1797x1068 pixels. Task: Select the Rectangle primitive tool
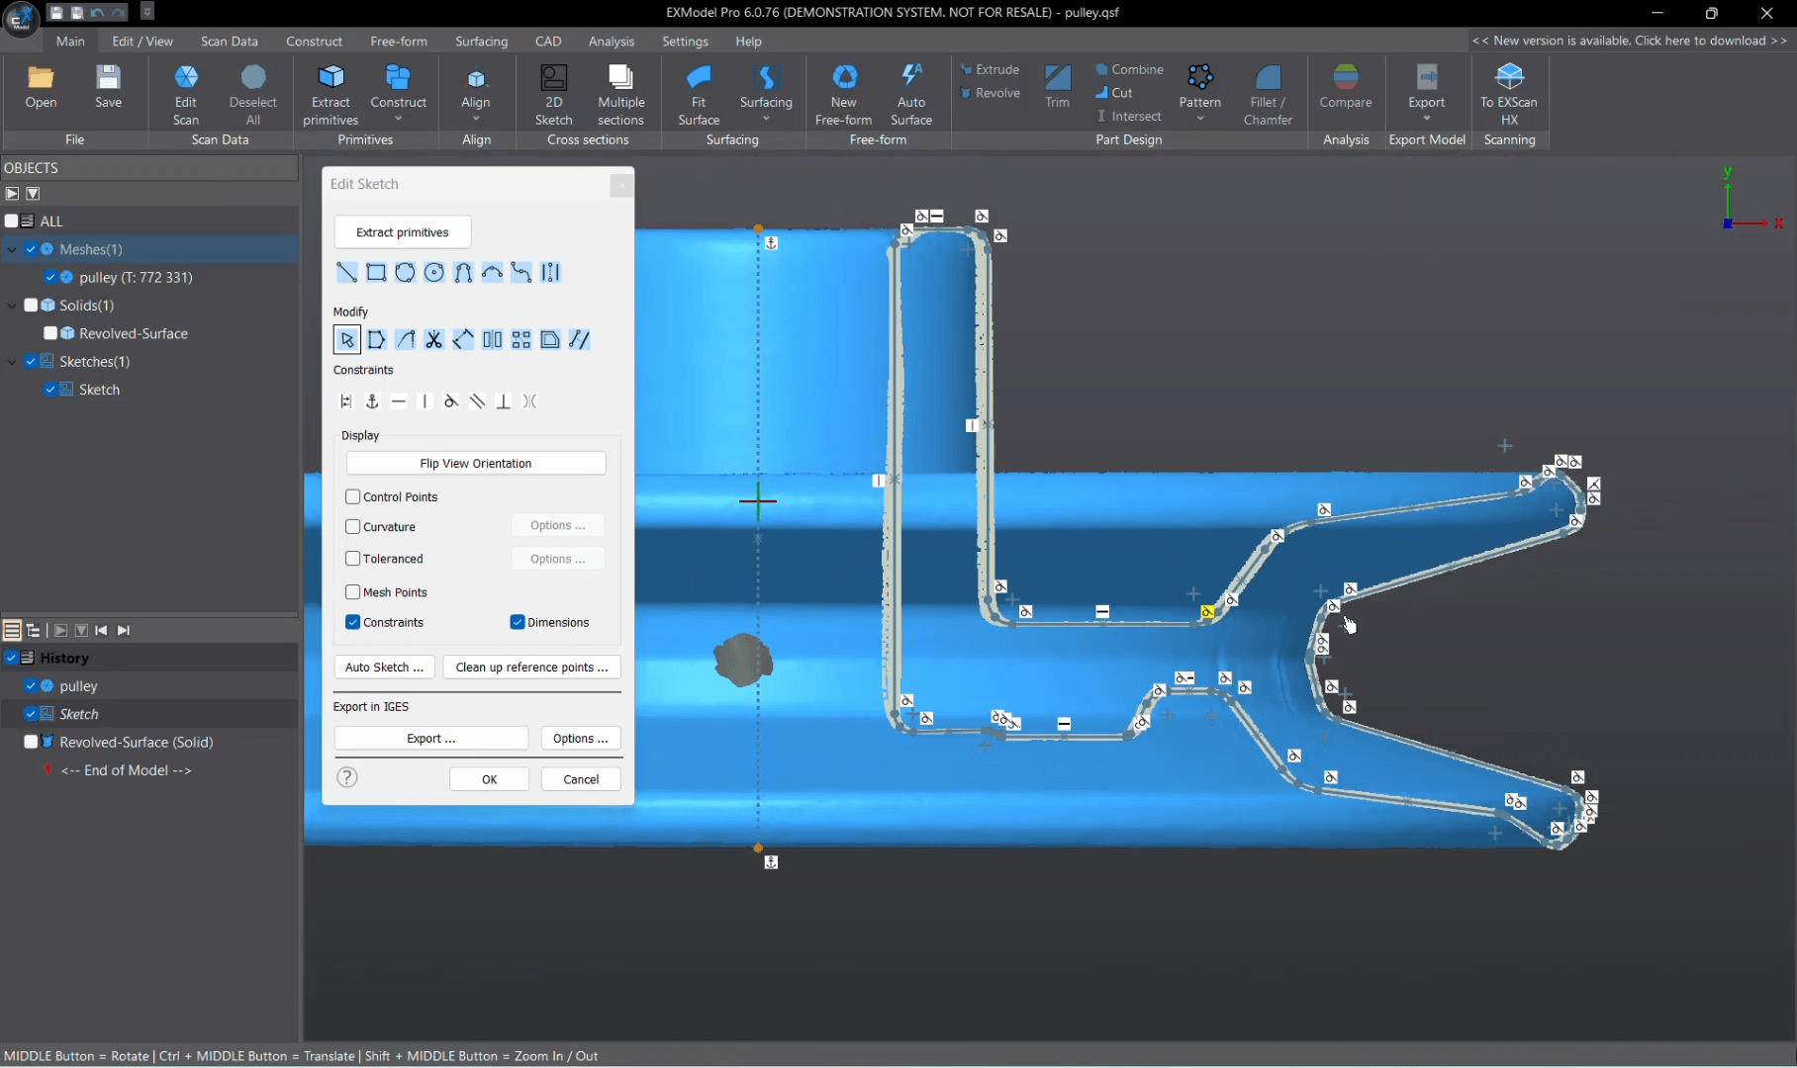[376, 273]
